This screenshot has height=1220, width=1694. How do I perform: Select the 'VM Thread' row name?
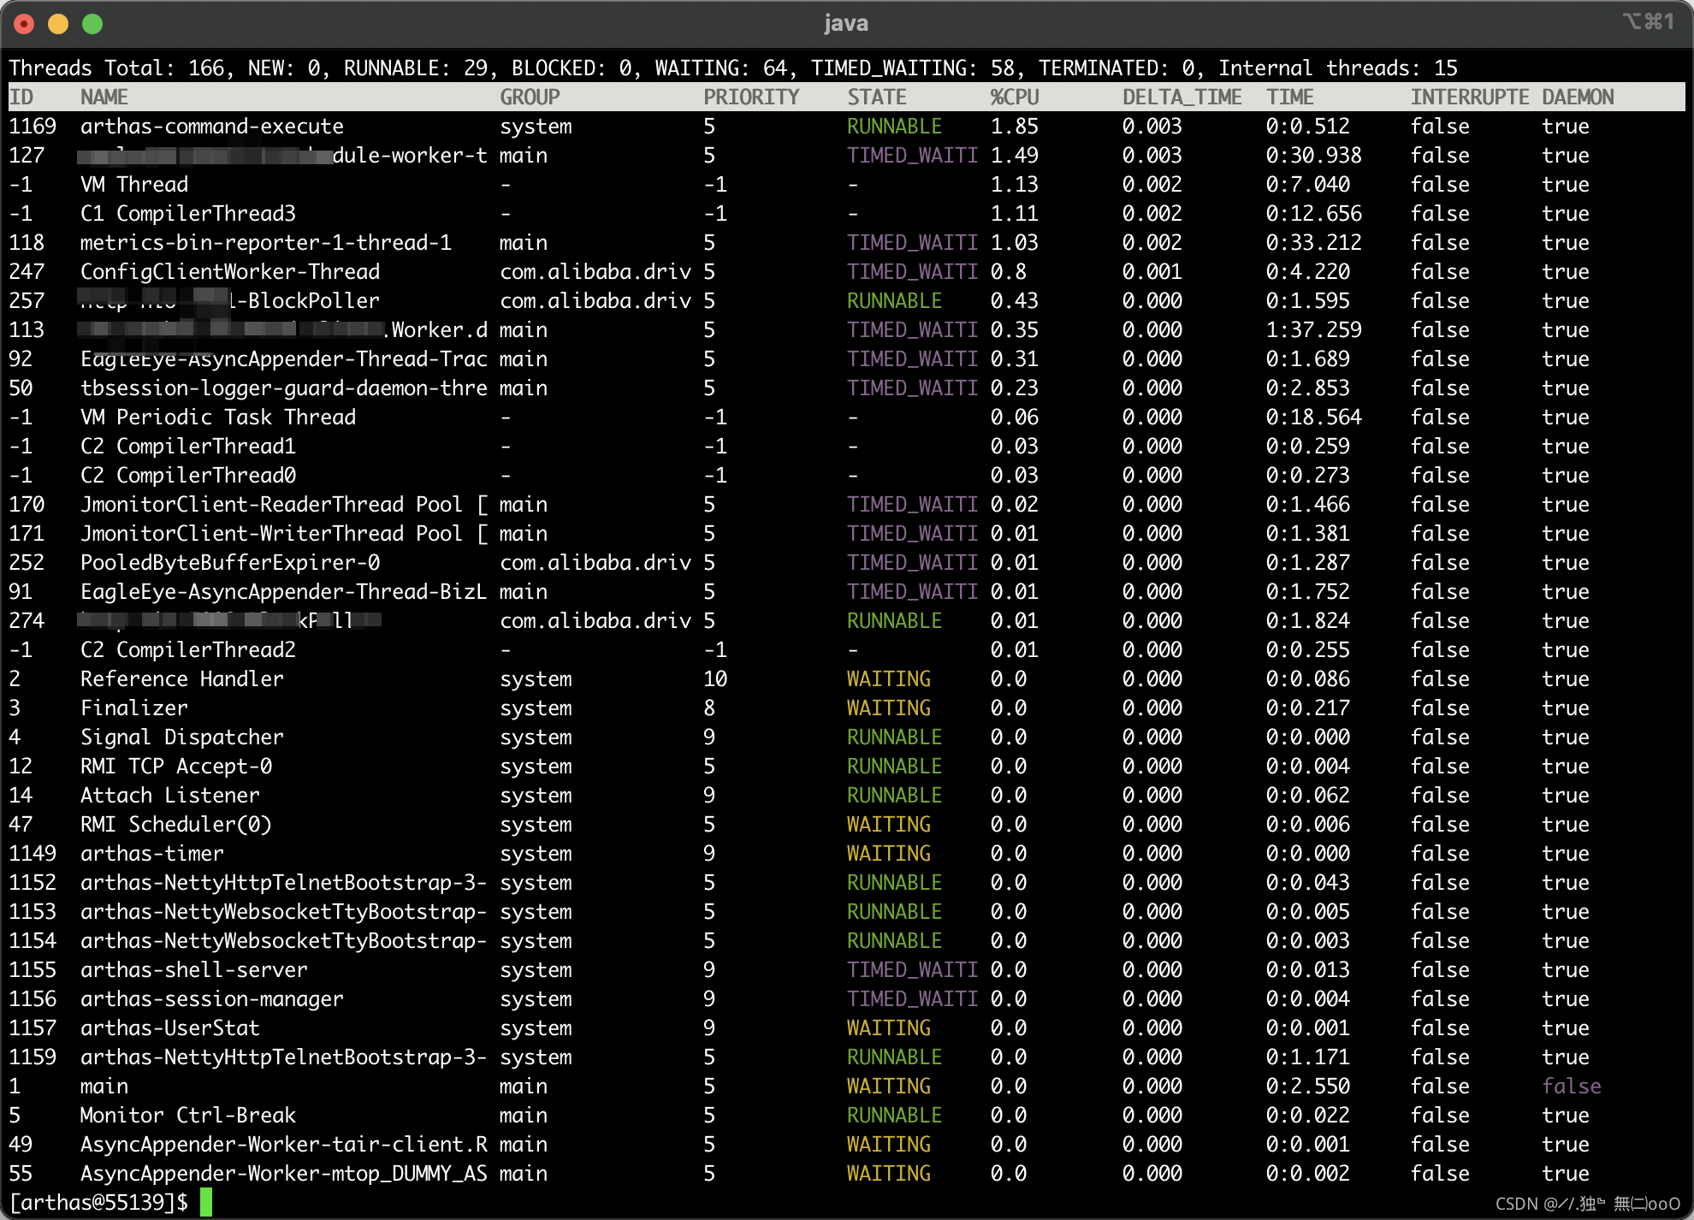point(134,185)
